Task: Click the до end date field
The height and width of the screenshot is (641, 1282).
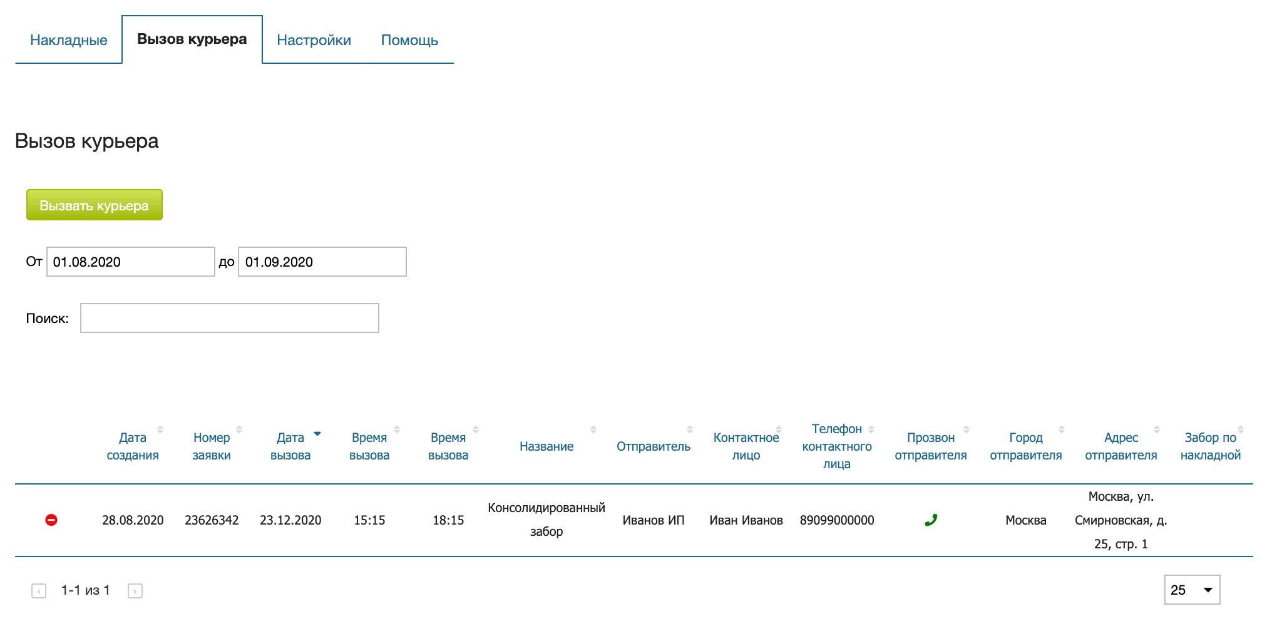Action: tap(322, 262)
